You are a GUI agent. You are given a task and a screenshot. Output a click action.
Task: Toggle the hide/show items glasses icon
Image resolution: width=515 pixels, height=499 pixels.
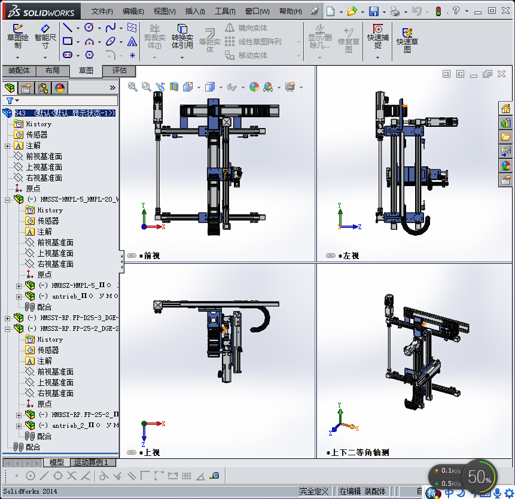pos(232,87)
